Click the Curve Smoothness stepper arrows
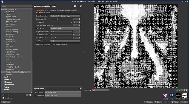The image size is (189, 104). click(x=79, y=35)
